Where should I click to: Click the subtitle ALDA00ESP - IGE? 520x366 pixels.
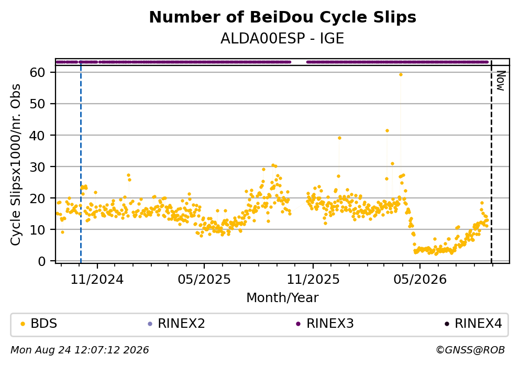(282, 39)
